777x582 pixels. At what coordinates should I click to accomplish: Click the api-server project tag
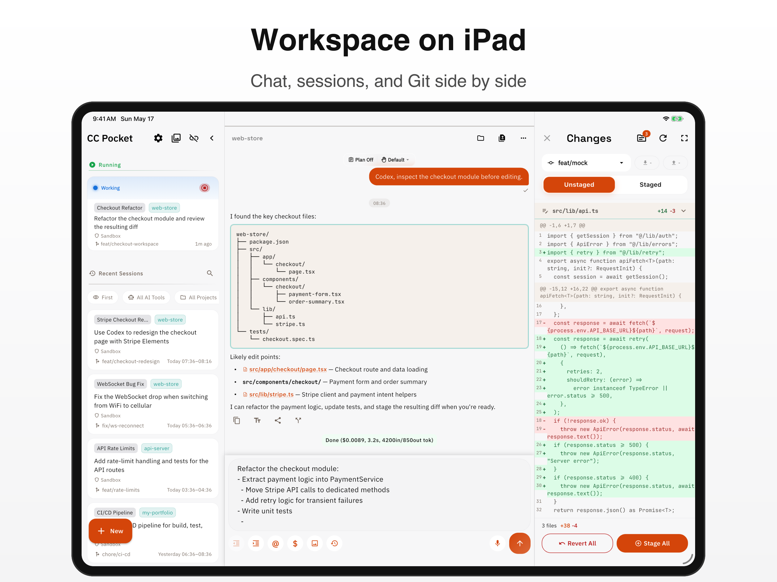[157, 448]
